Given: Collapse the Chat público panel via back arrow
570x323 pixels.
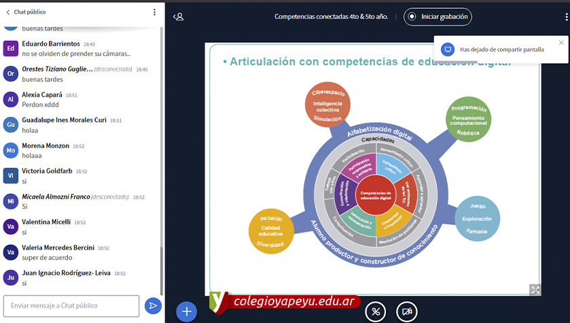Looking at the screenshot, I should (x=7, y=12).
